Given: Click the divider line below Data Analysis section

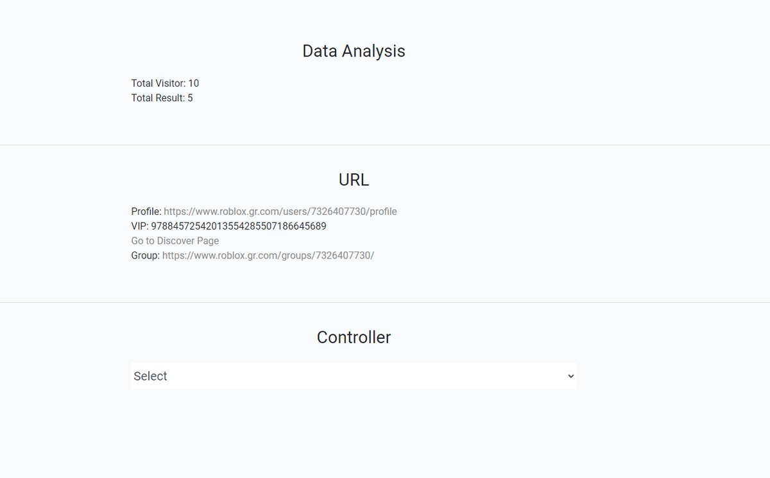Looking at the screenshot, I should click(385, 145).
